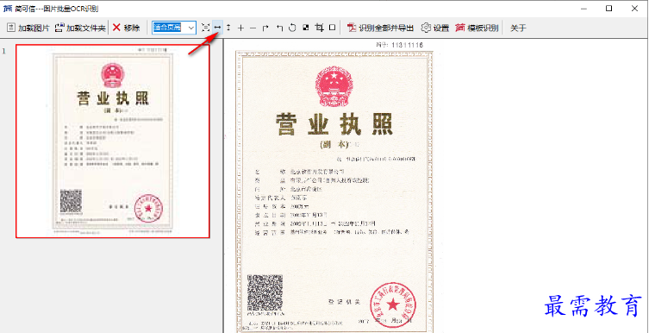
Task: Zoom out with the minus icon
Action: [253, 28]
